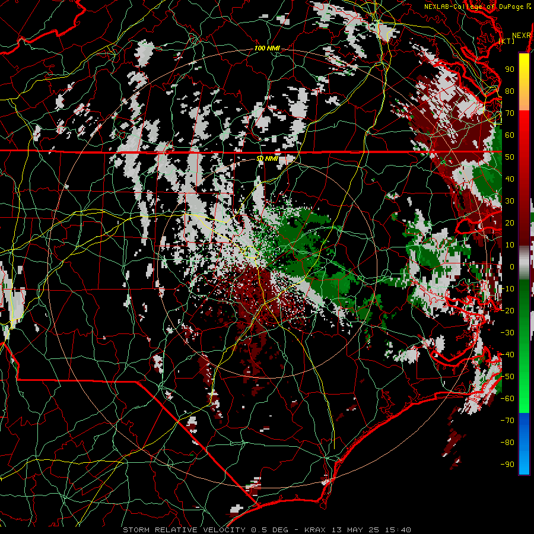Click the 60 tick label on velocity scale
534x534 pixels.
[x=510, y=135]
